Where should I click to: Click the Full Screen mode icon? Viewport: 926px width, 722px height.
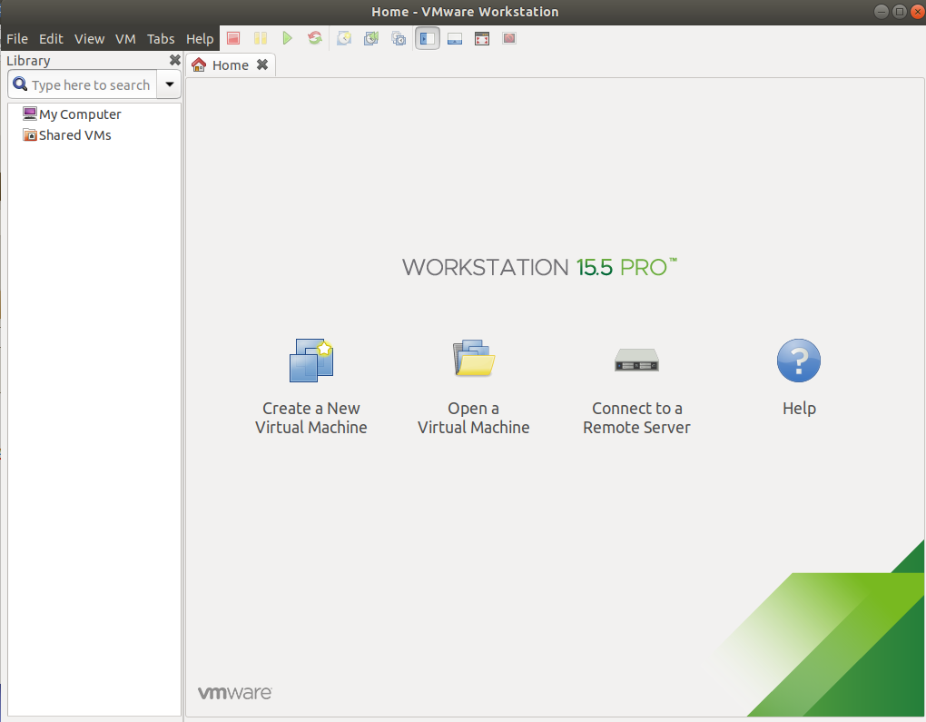pos(482,38)
